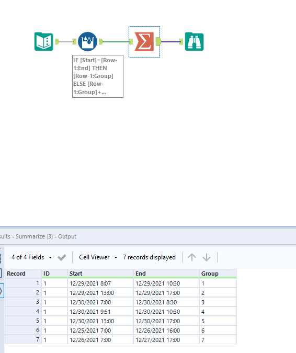Open the Cell Viewer dropdown
Image resolution: width=296 pixels, height=353 pixels.
point(98,257)
